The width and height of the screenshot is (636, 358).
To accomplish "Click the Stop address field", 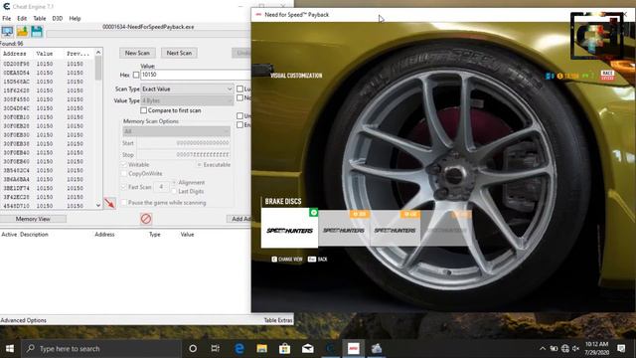I will coord(184,155).
